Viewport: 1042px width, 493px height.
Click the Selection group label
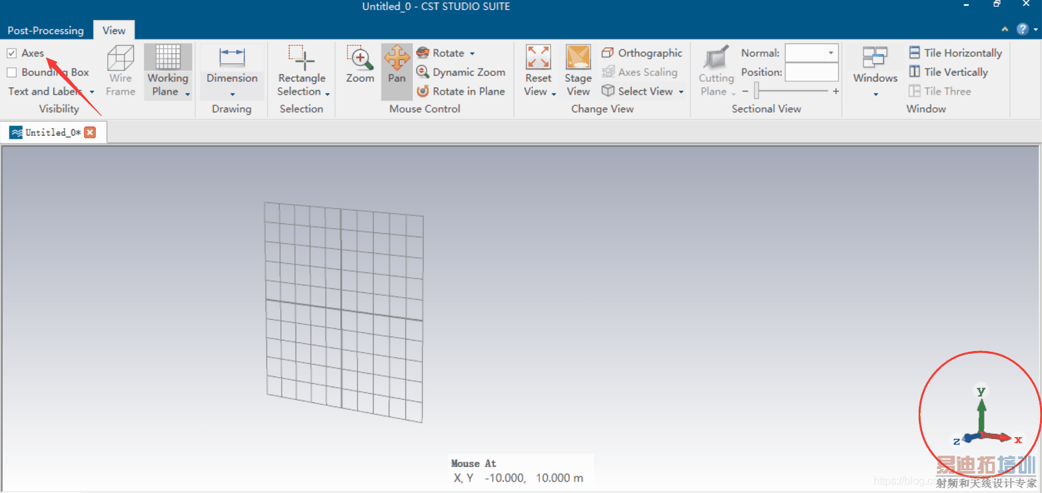click(x=301, y=109)
